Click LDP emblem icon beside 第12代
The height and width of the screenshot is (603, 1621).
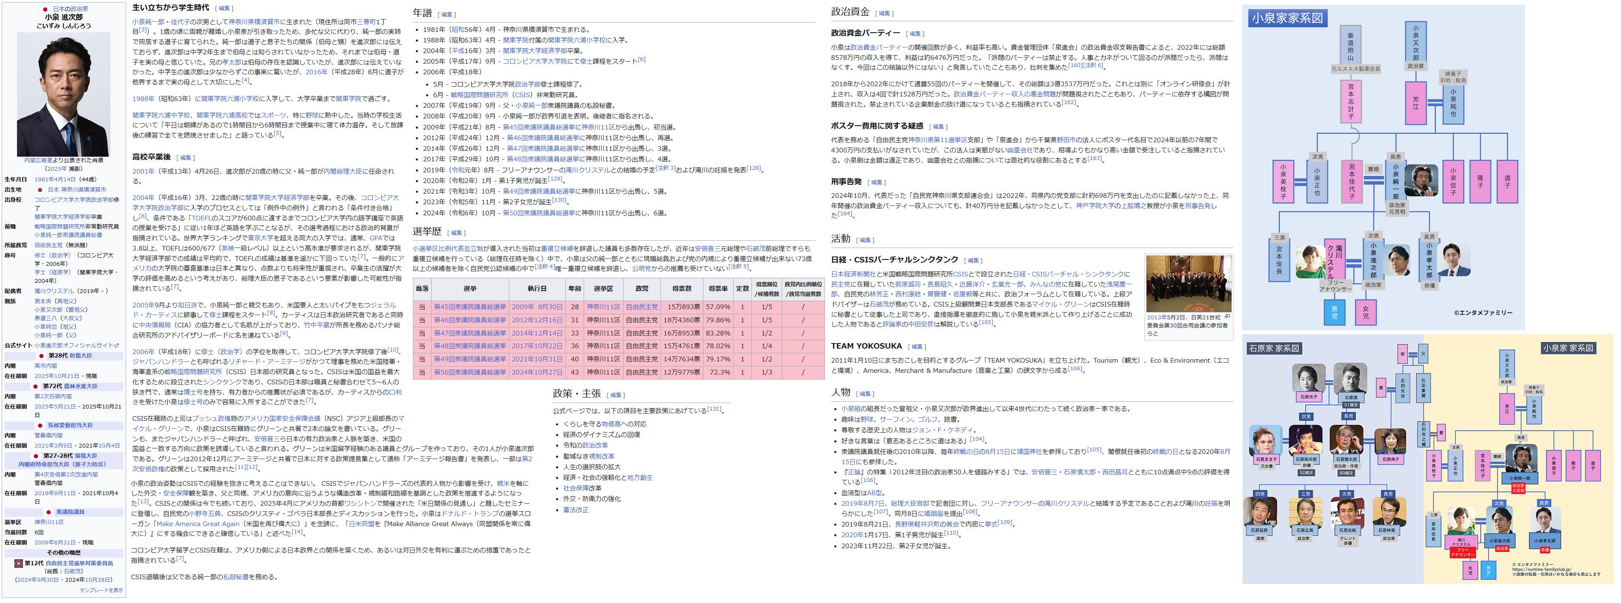19,564
